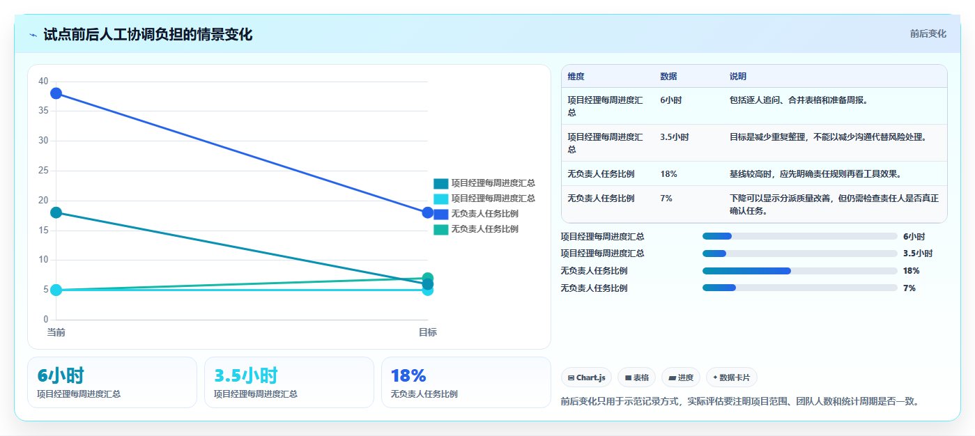The width and height of the screenshot is (975, 436).
Task: Click the 40 label on the y-axis
Action: pyautogui.click(x=43, y=81)
